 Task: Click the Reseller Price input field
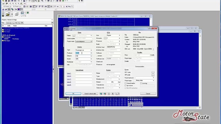(x=141, y=55)
